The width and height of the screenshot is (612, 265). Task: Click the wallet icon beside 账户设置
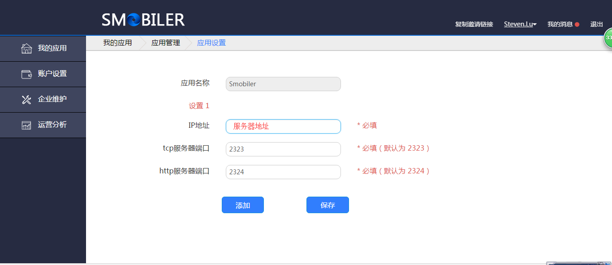tap(27, 74)
